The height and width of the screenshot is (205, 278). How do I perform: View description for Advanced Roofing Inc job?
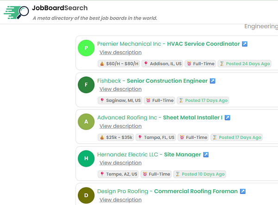tap(120, 126)
